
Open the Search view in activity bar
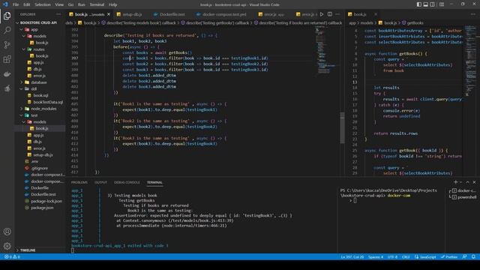[7, 30]
